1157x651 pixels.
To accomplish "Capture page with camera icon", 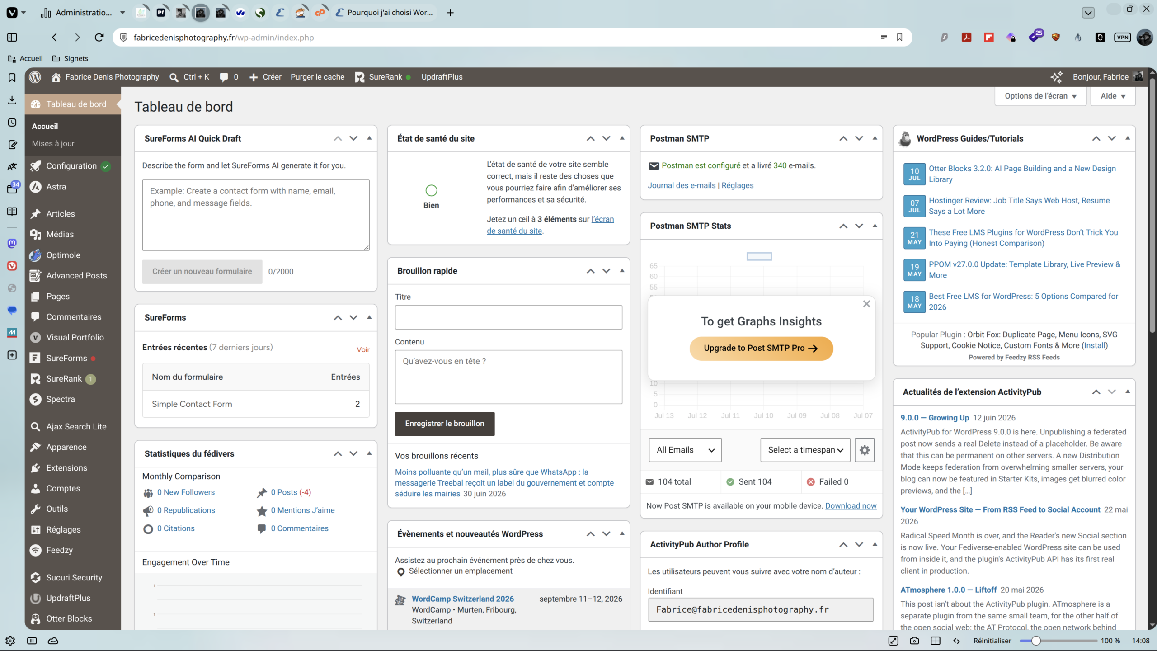I will [914, 641].
